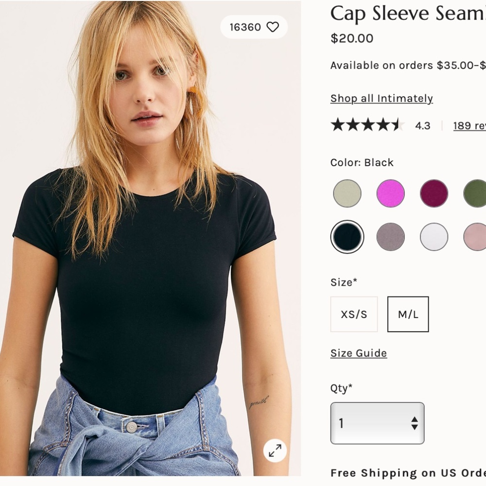Click the star rating stars
Screen dimensions: 486x486
tap(367, 125)
